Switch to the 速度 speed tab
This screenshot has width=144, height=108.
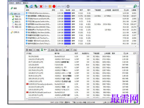pos(66,50)
